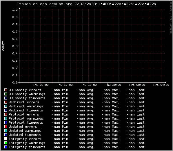Click the Updated timeouts legend label

tap(25, 135)
